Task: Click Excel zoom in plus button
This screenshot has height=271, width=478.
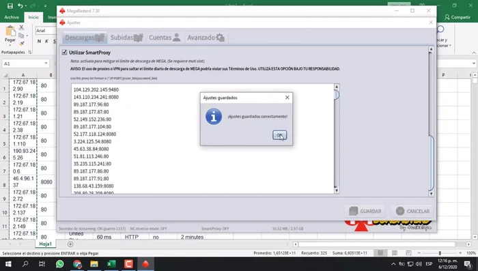Action: (460, 253)
